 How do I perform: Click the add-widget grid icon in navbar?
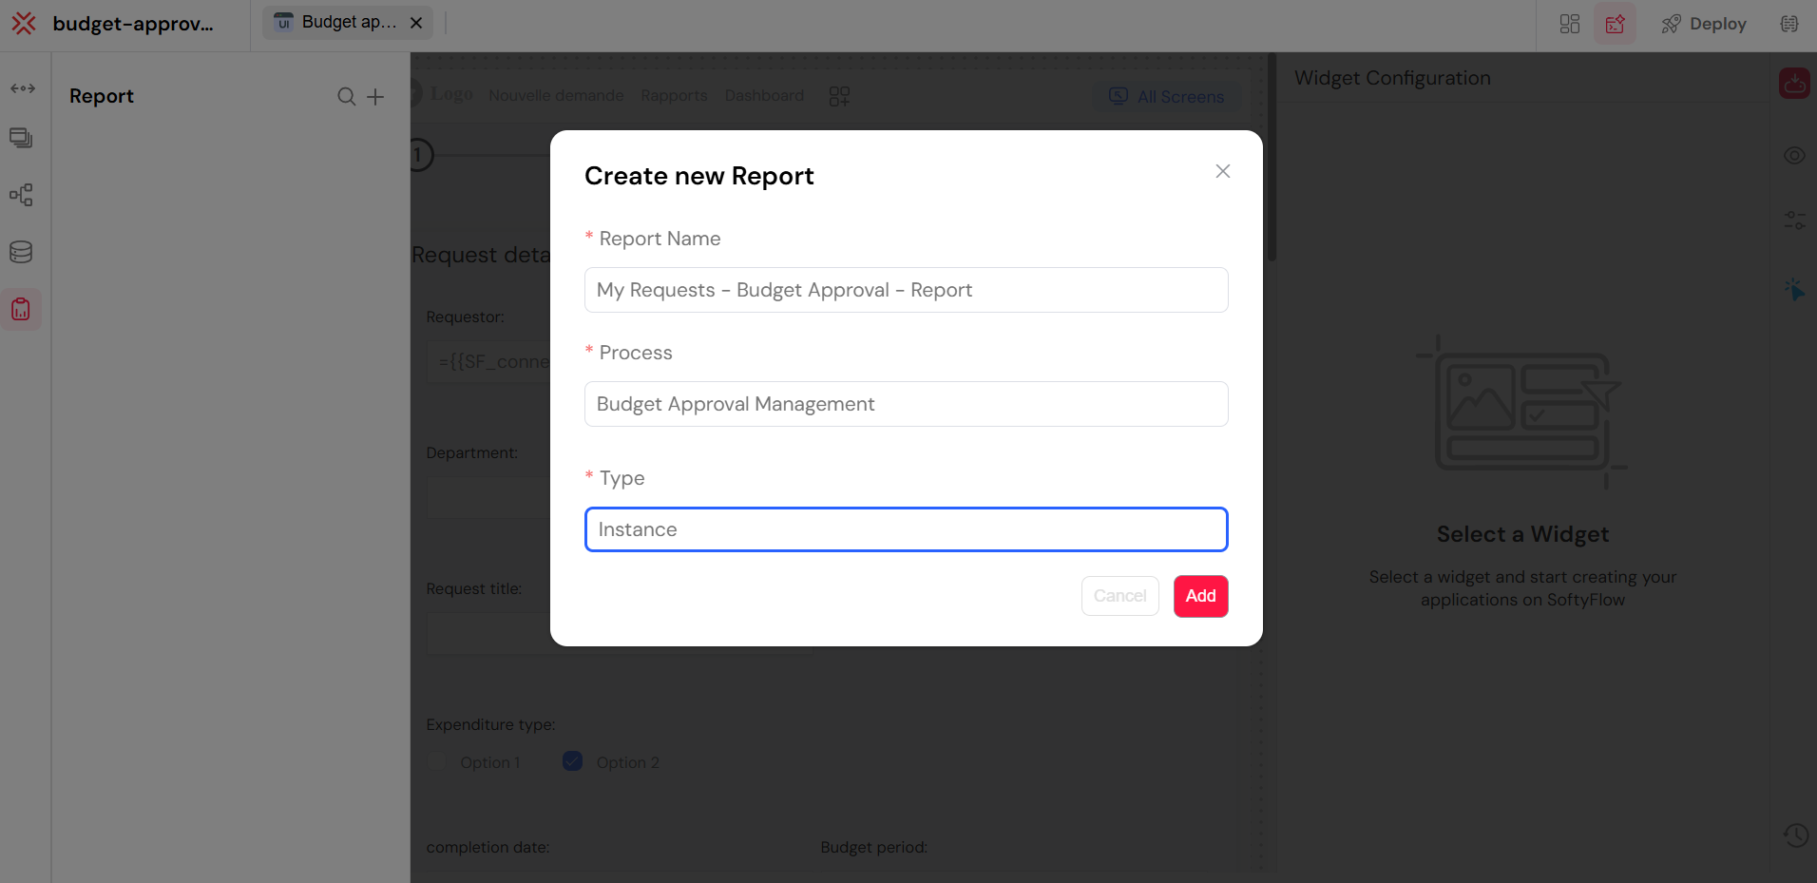click(839, 96)
